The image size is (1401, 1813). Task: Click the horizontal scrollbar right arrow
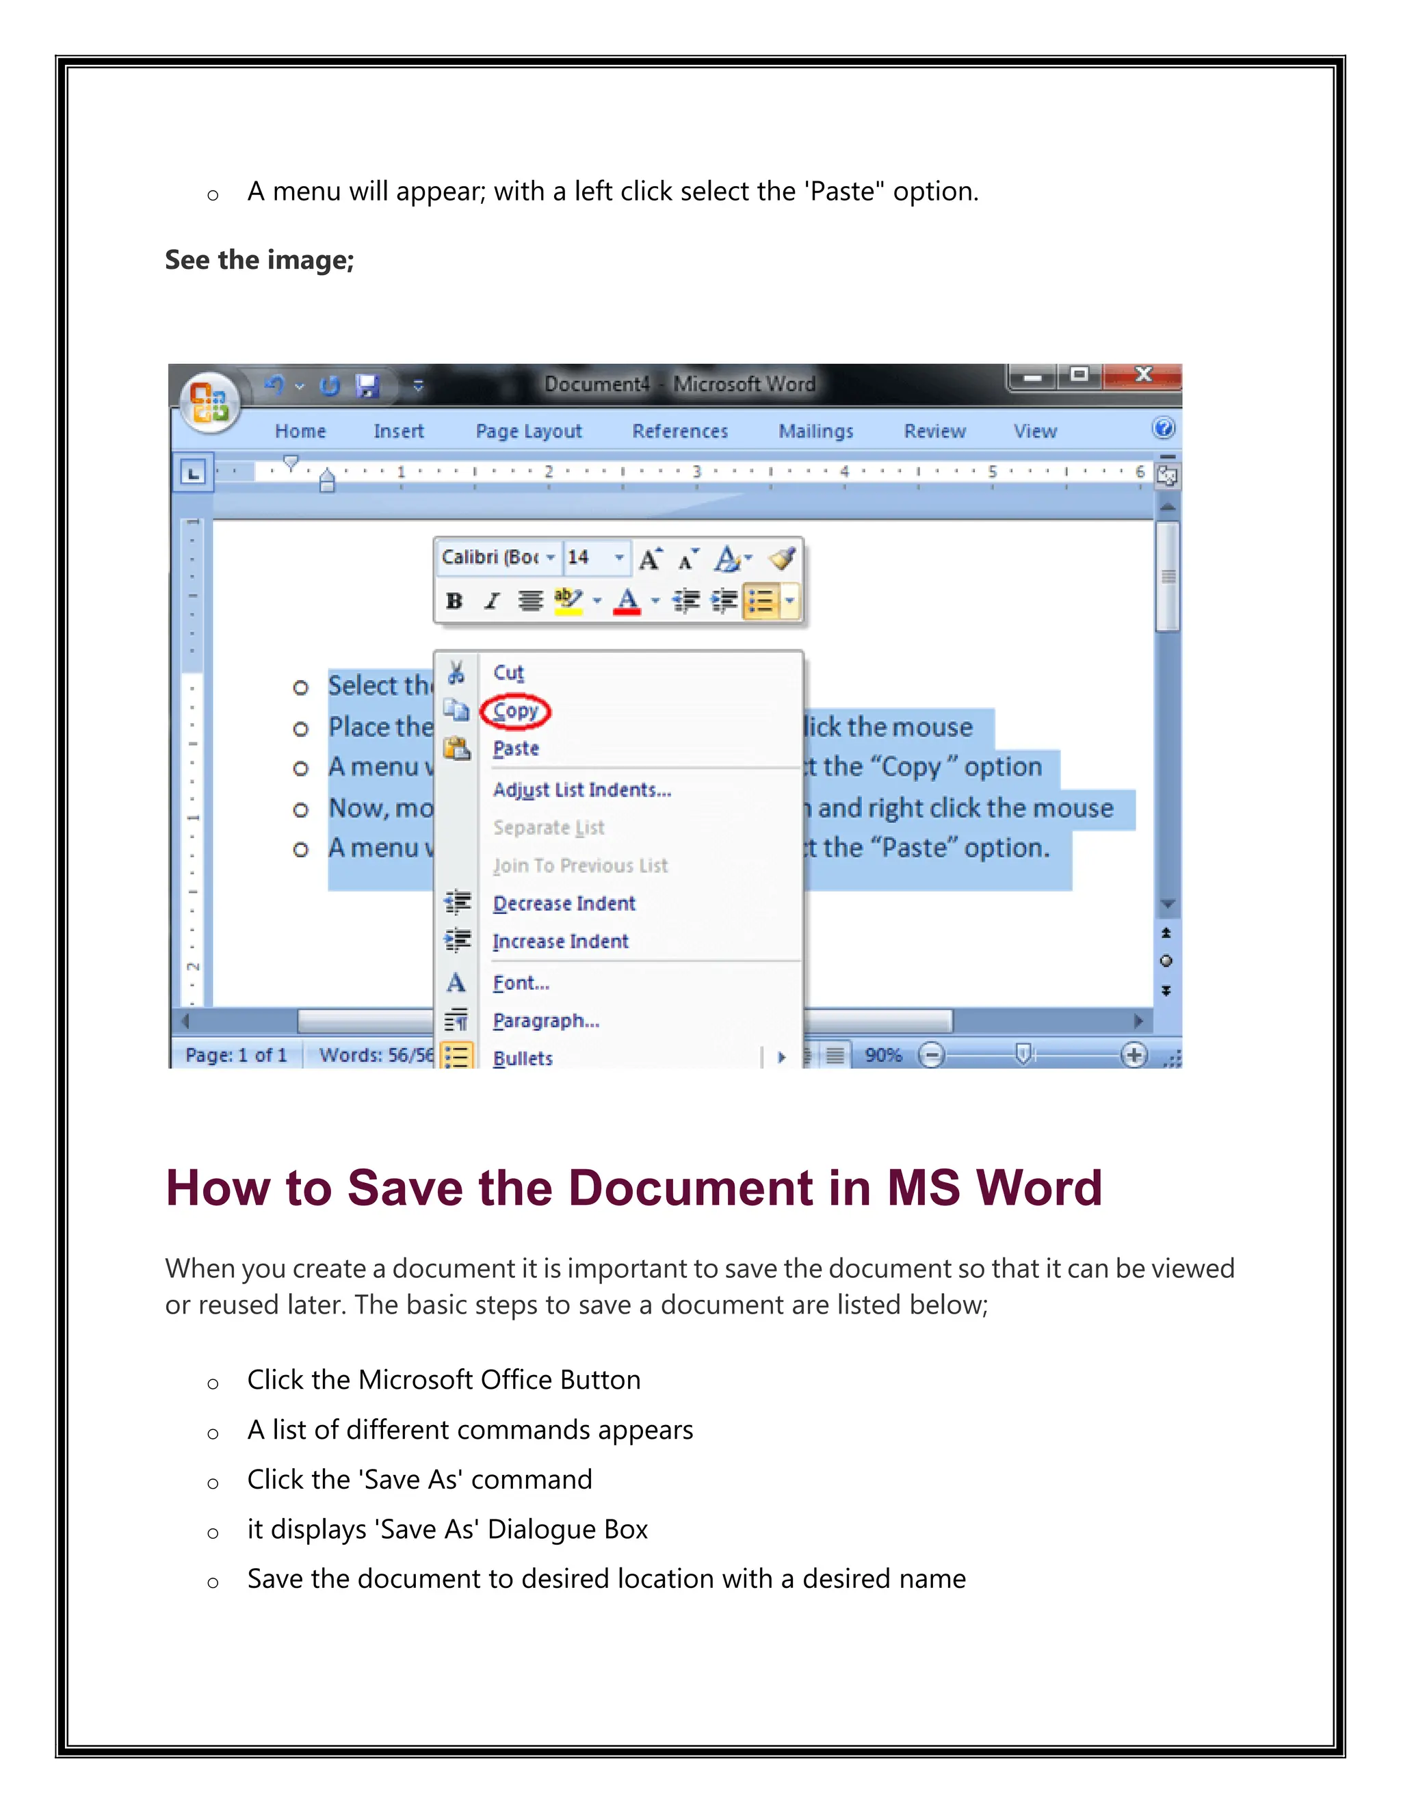point(1139,1020)
